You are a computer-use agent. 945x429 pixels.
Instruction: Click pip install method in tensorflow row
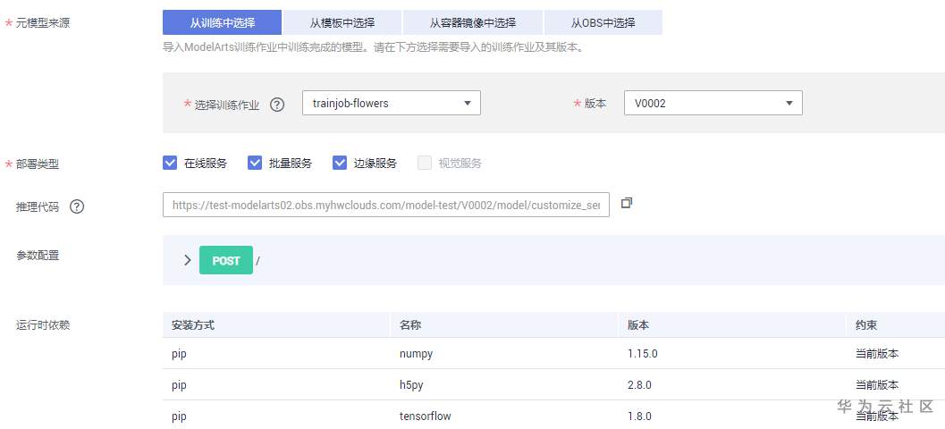179,416
